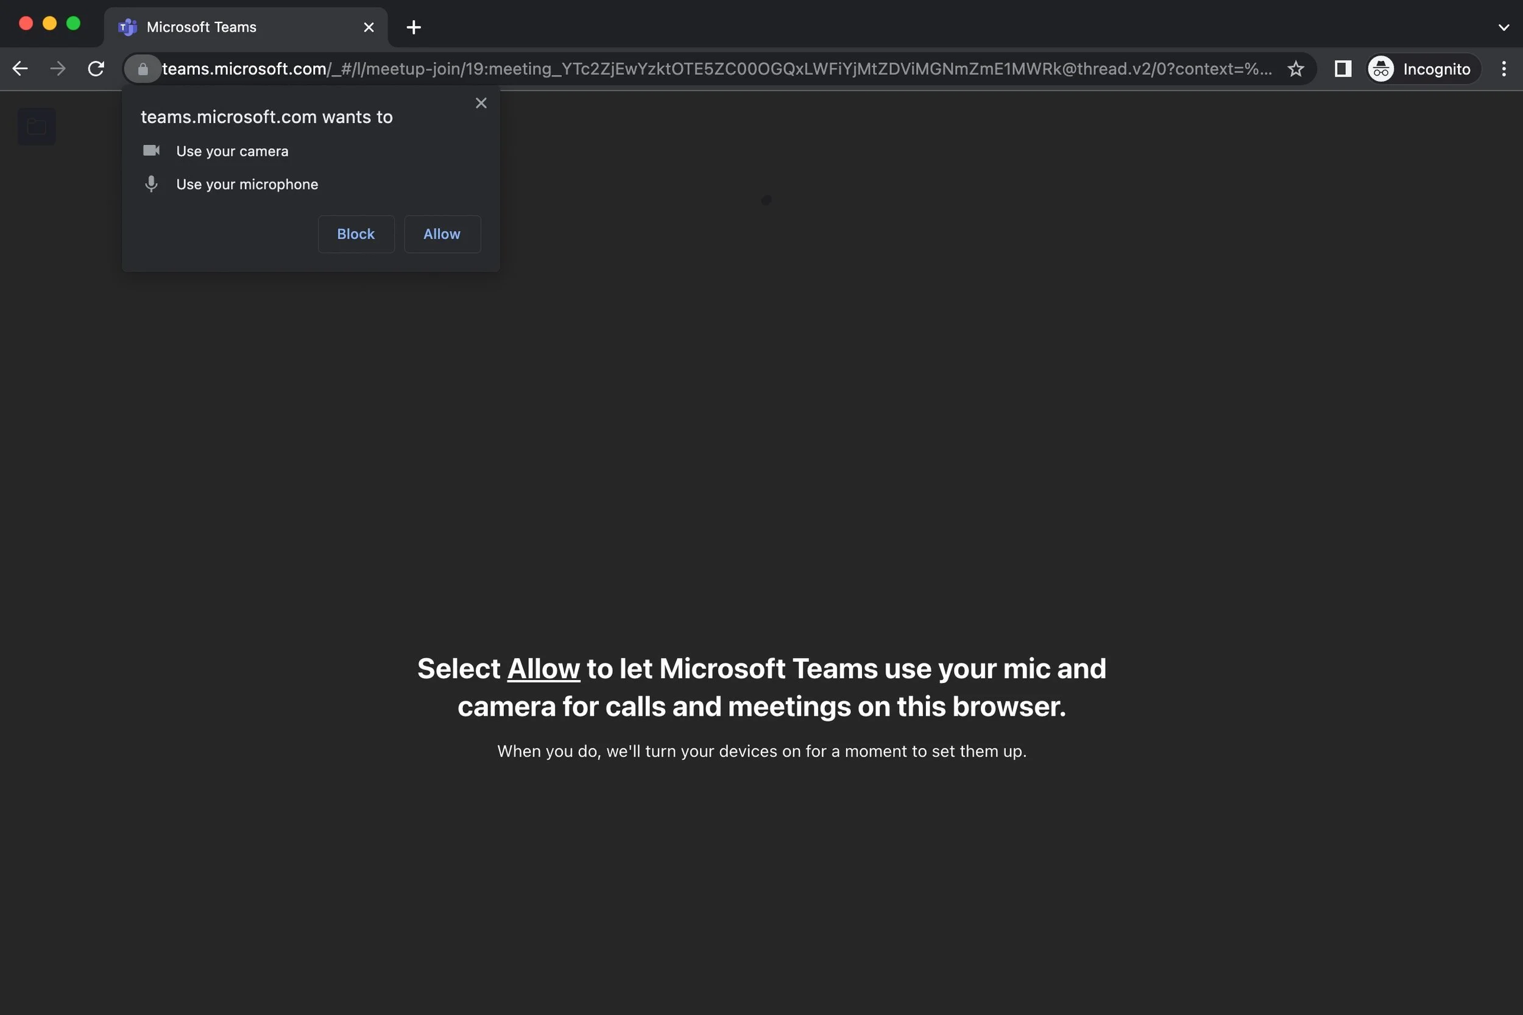
Task: Open a new browser tab
Action: 413,27
